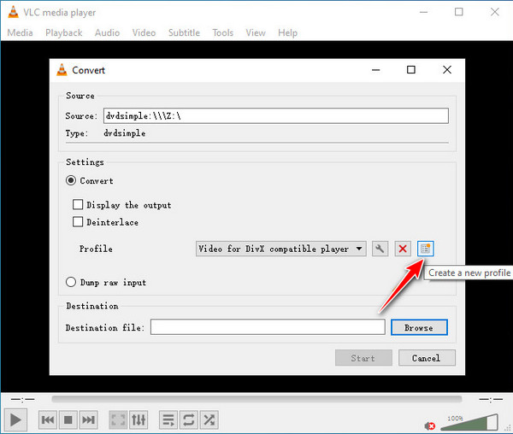Toggle loop repeat mode
This screenshot has width=513, height=434.
[x=189, y=419]
